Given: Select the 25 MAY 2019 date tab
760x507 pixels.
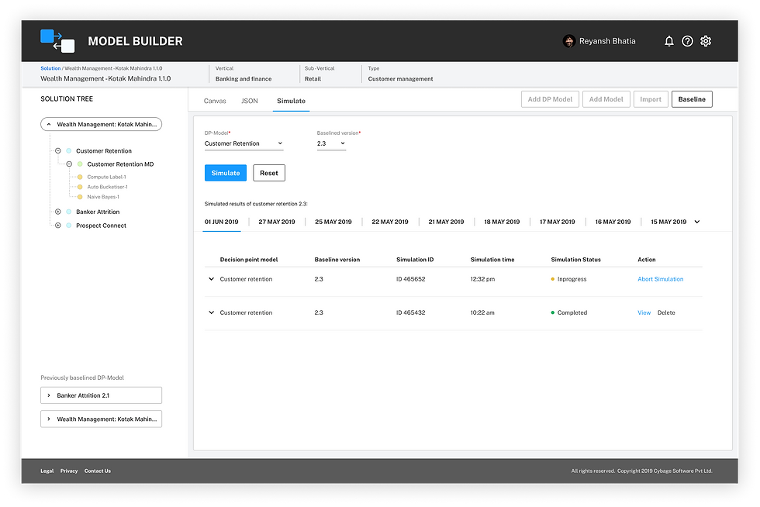Looking at the screenshot, I should 333,222.
